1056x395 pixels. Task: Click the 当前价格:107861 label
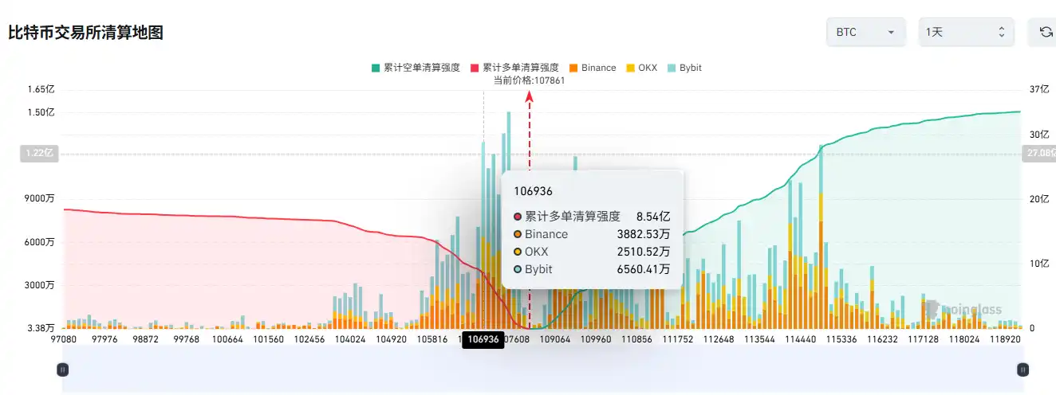click(529, 80)
